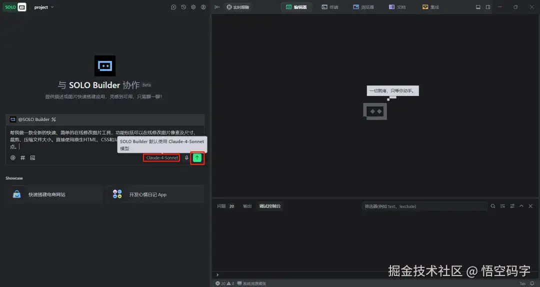The image size is (540, 287).
Task: Click the large SOLO Builder robot logo
Action: coord(105,66)
